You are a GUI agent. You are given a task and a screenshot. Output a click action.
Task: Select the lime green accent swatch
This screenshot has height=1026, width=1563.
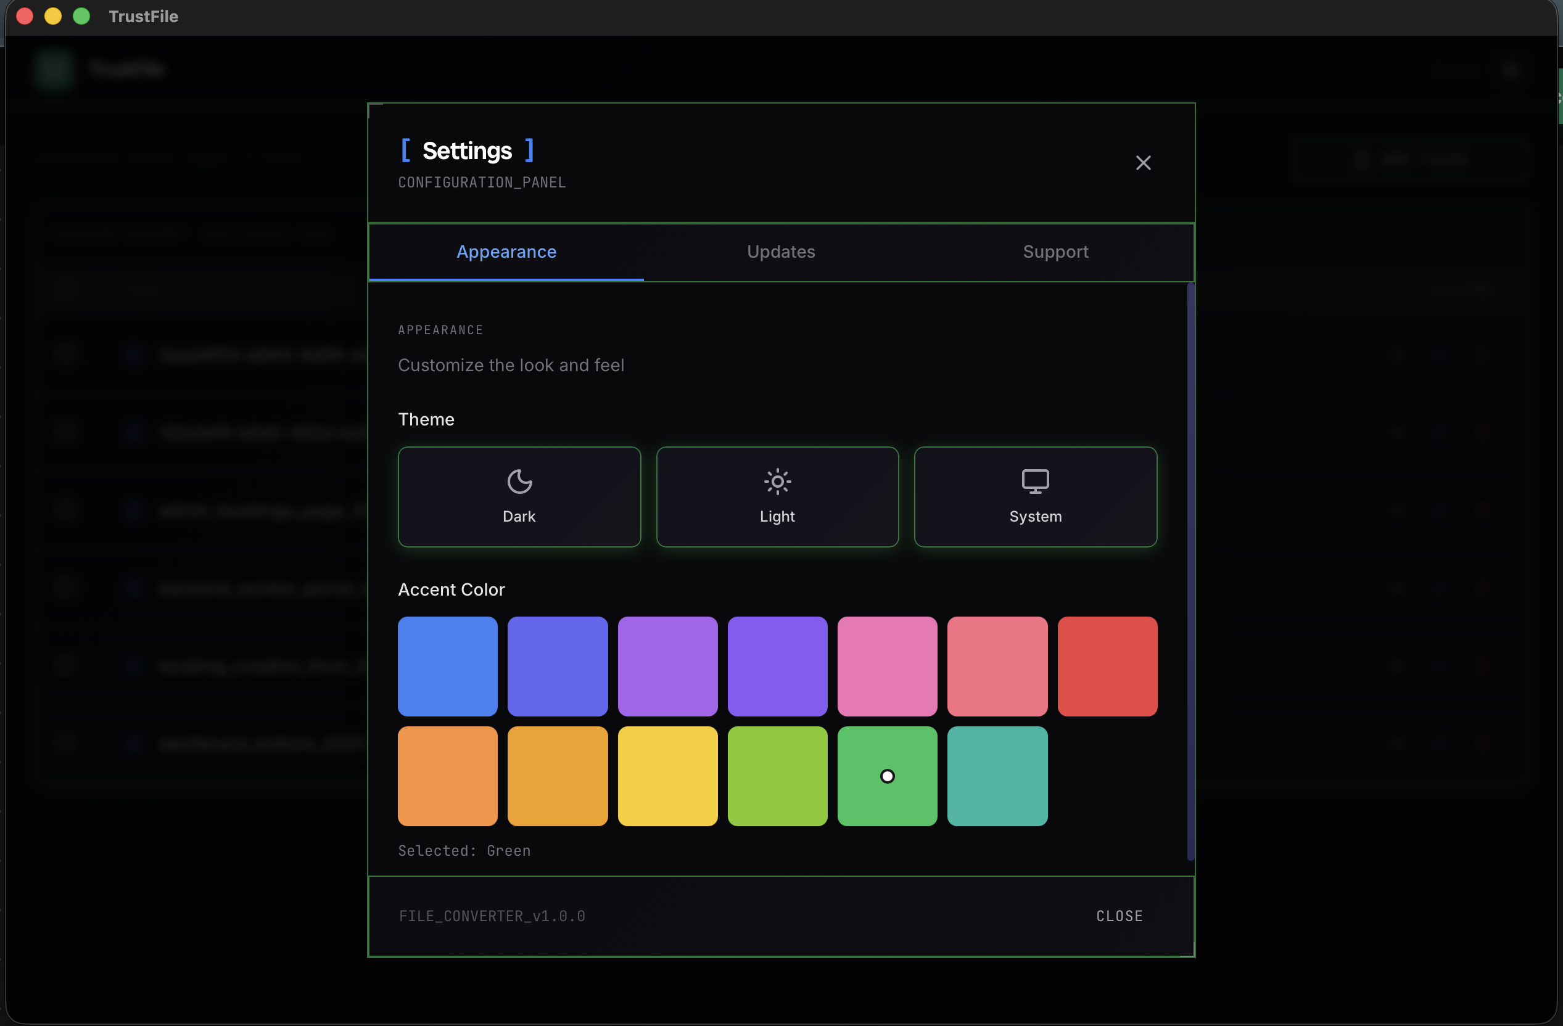[777, 775]
